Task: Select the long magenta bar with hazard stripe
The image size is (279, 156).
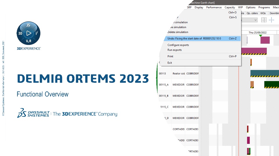Action: click(254, 51)
